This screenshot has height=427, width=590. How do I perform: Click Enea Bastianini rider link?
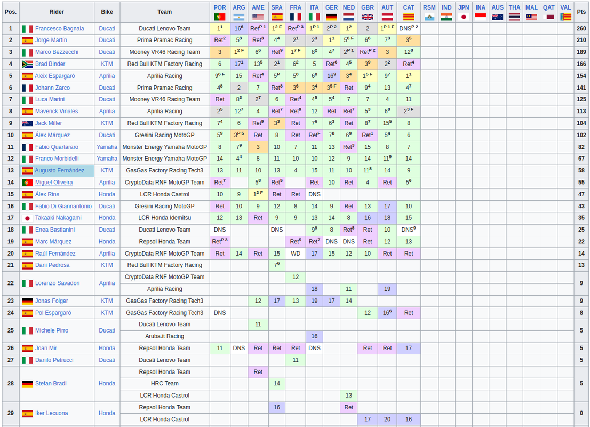[x=55, y=230]
